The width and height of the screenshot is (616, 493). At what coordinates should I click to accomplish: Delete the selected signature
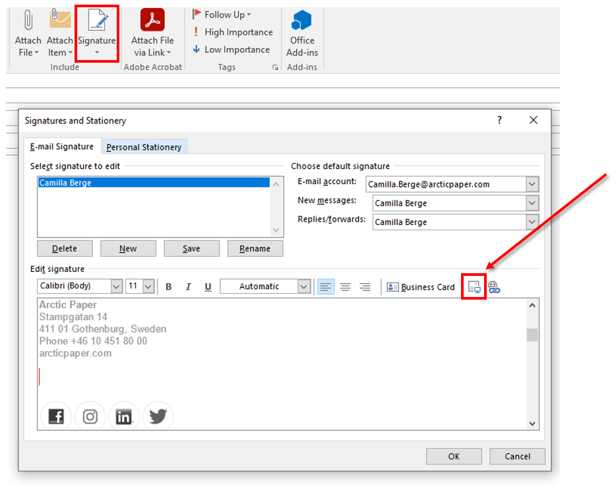pyautogui.click(x=65, y=248)
